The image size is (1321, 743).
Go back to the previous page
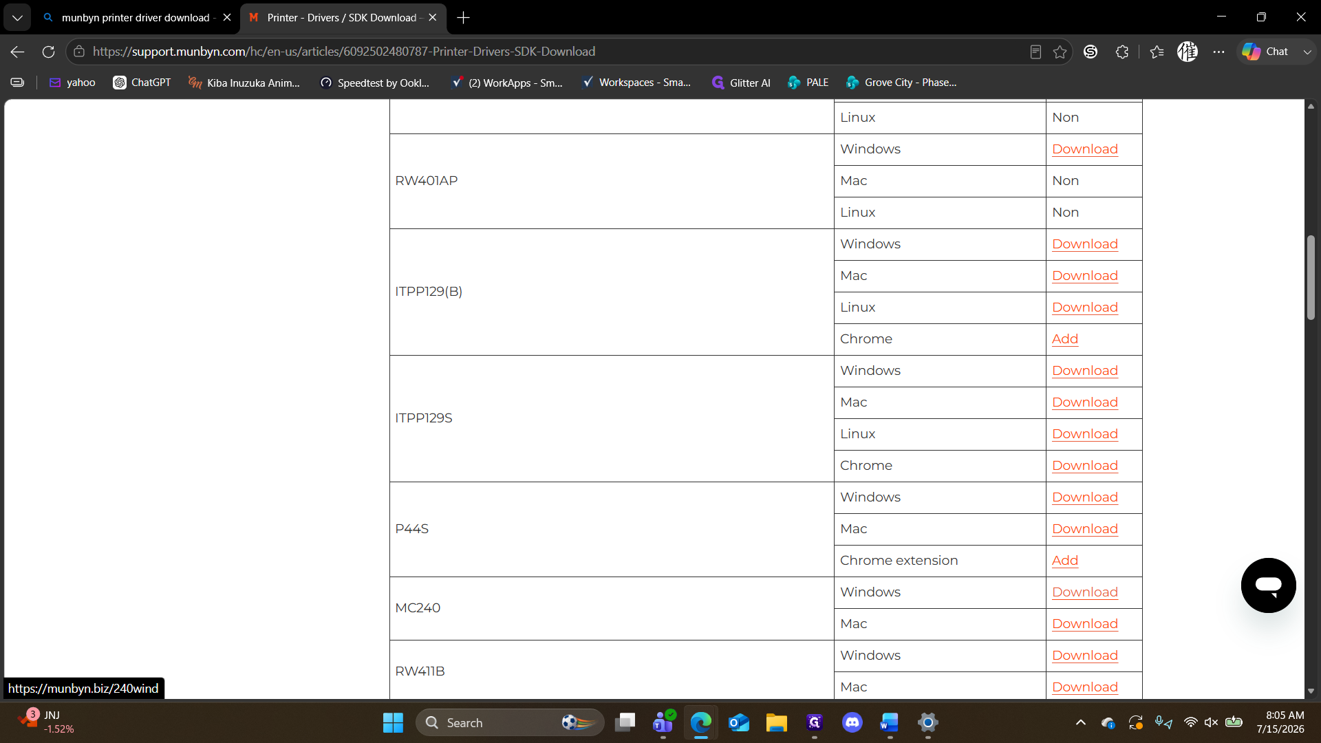(x=18, y=52)
